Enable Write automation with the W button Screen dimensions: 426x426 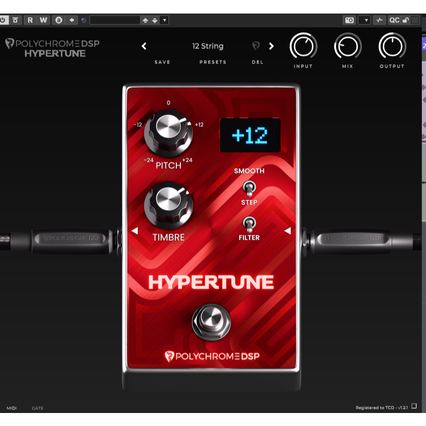pos(43,20)
